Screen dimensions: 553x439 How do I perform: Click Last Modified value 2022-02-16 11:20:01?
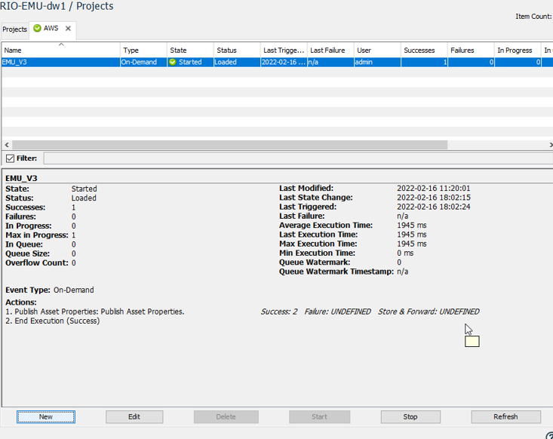pyautogui.click(x=434, y=189)
